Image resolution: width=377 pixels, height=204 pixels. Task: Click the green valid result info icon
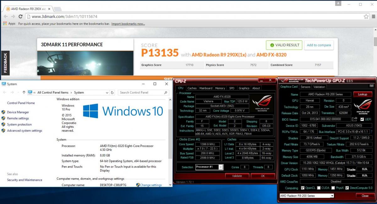tap(271, 45)
